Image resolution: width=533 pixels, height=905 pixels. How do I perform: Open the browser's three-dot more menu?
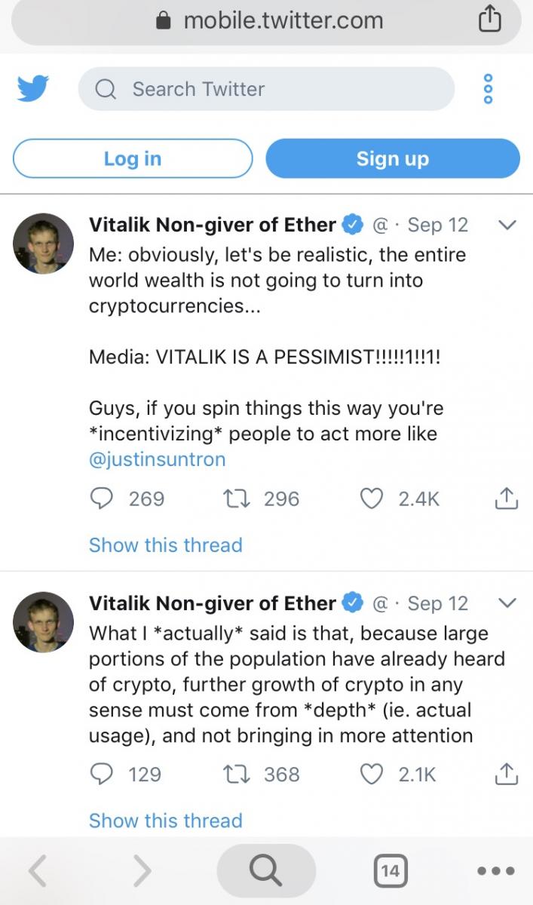[x=496, y=871]
